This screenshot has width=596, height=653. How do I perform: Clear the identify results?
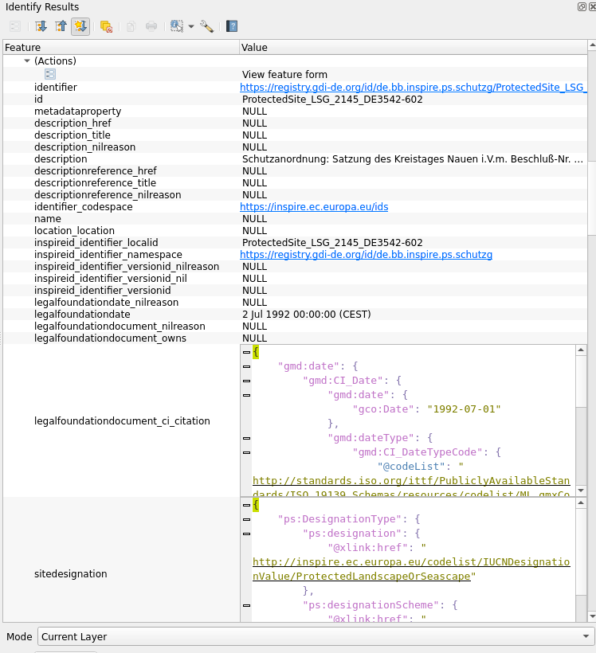pos(106,26)
